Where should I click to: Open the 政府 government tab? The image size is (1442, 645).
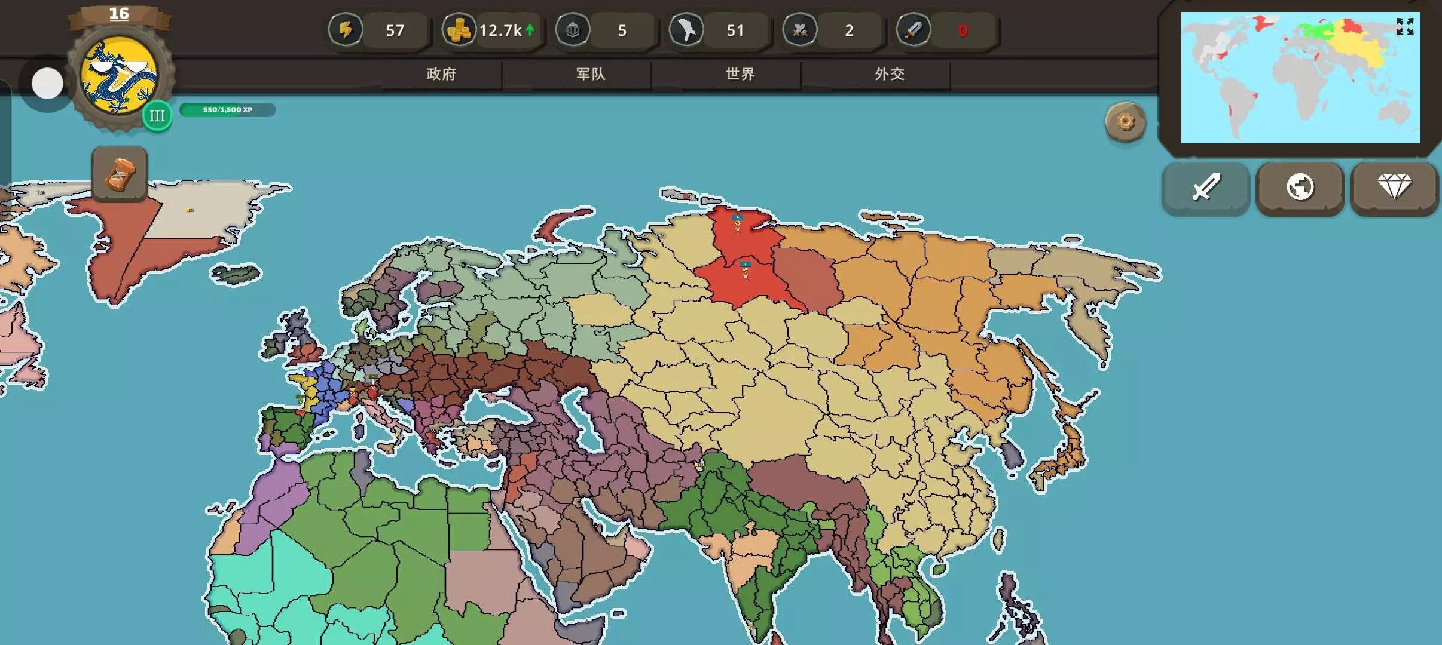441,74
